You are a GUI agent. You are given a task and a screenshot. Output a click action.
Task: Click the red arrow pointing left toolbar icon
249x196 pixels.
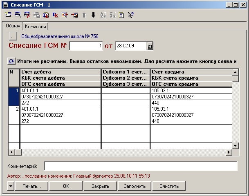65,15
